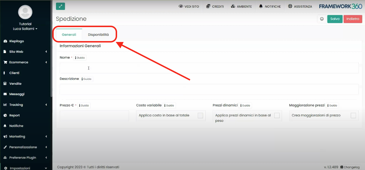Image resolution: width=365 pixels, height=170 pixels.
Task: Click the FRAMEWORK360 logo
Action: (x=340, y=6)
